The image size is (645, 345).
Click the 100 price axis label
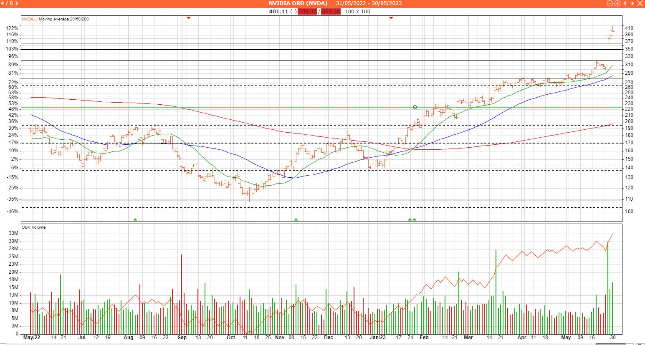[x=629, y=212]
